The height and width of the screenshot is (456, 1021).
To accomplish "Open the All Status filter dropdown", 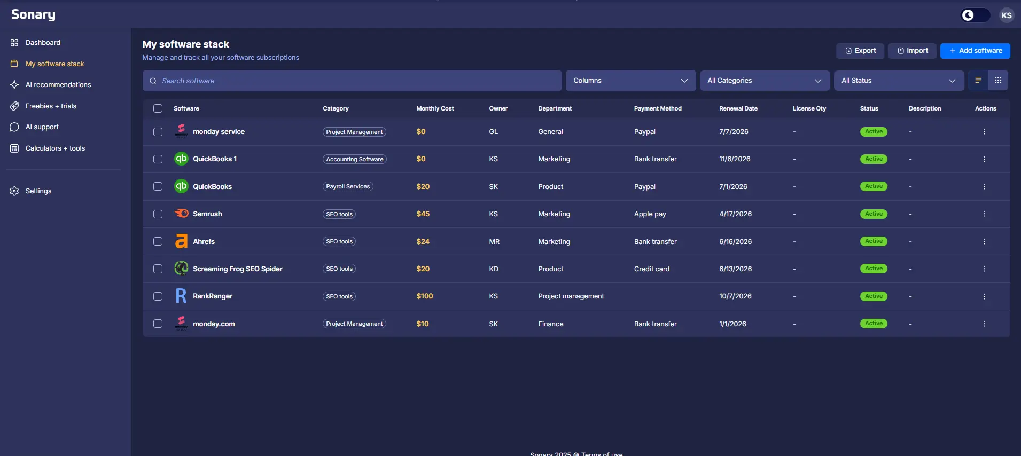I will click(898, 81).
